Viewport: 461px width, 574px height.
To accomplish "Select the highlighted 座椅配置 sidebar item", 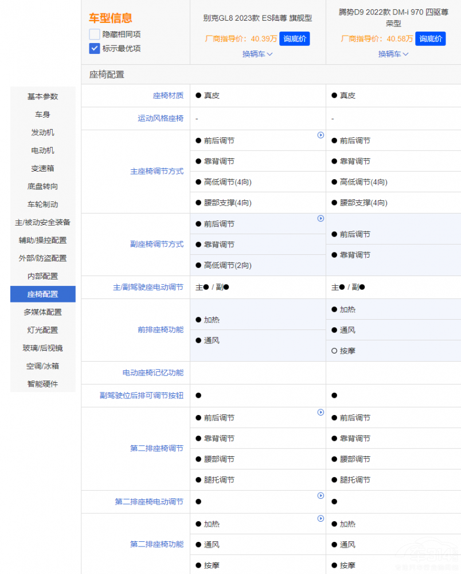I will (43, 294).
